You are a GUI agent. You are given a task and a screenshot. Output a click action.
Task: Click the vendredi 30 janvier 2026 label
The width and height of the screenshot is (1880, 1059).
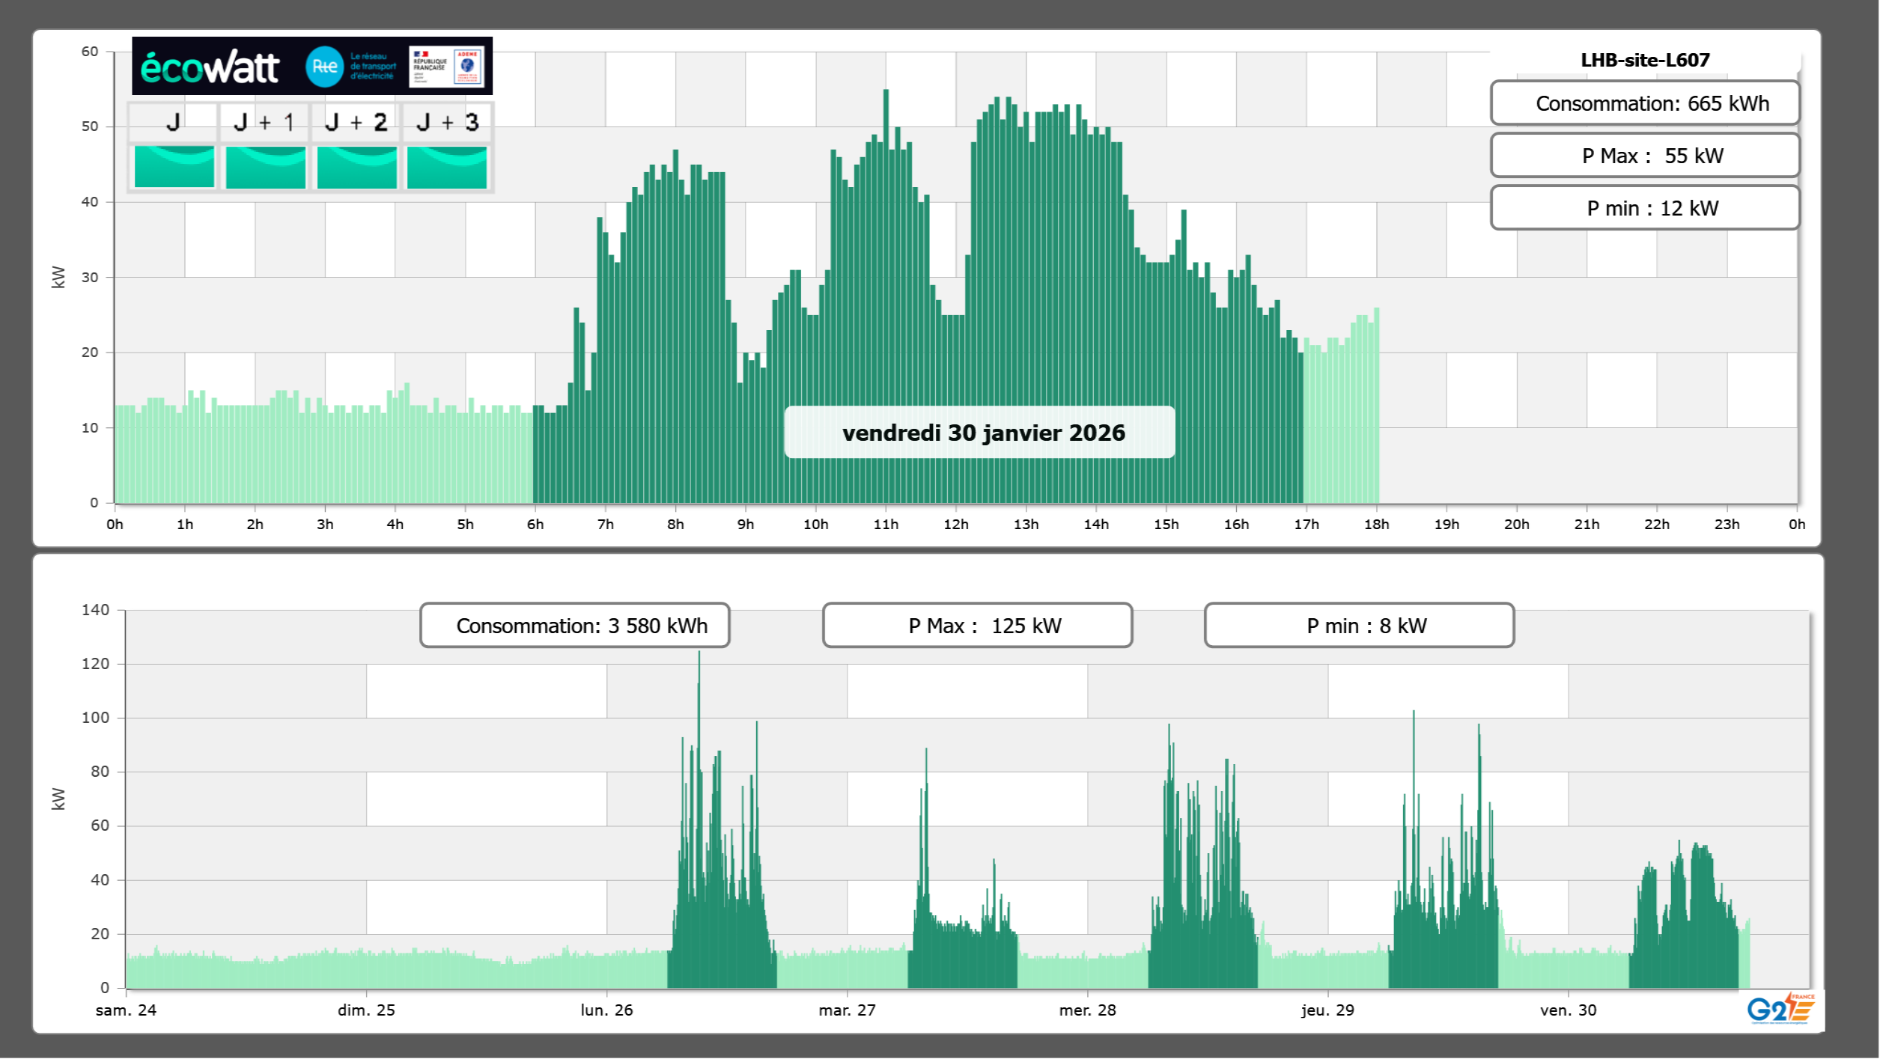[979, 433]
